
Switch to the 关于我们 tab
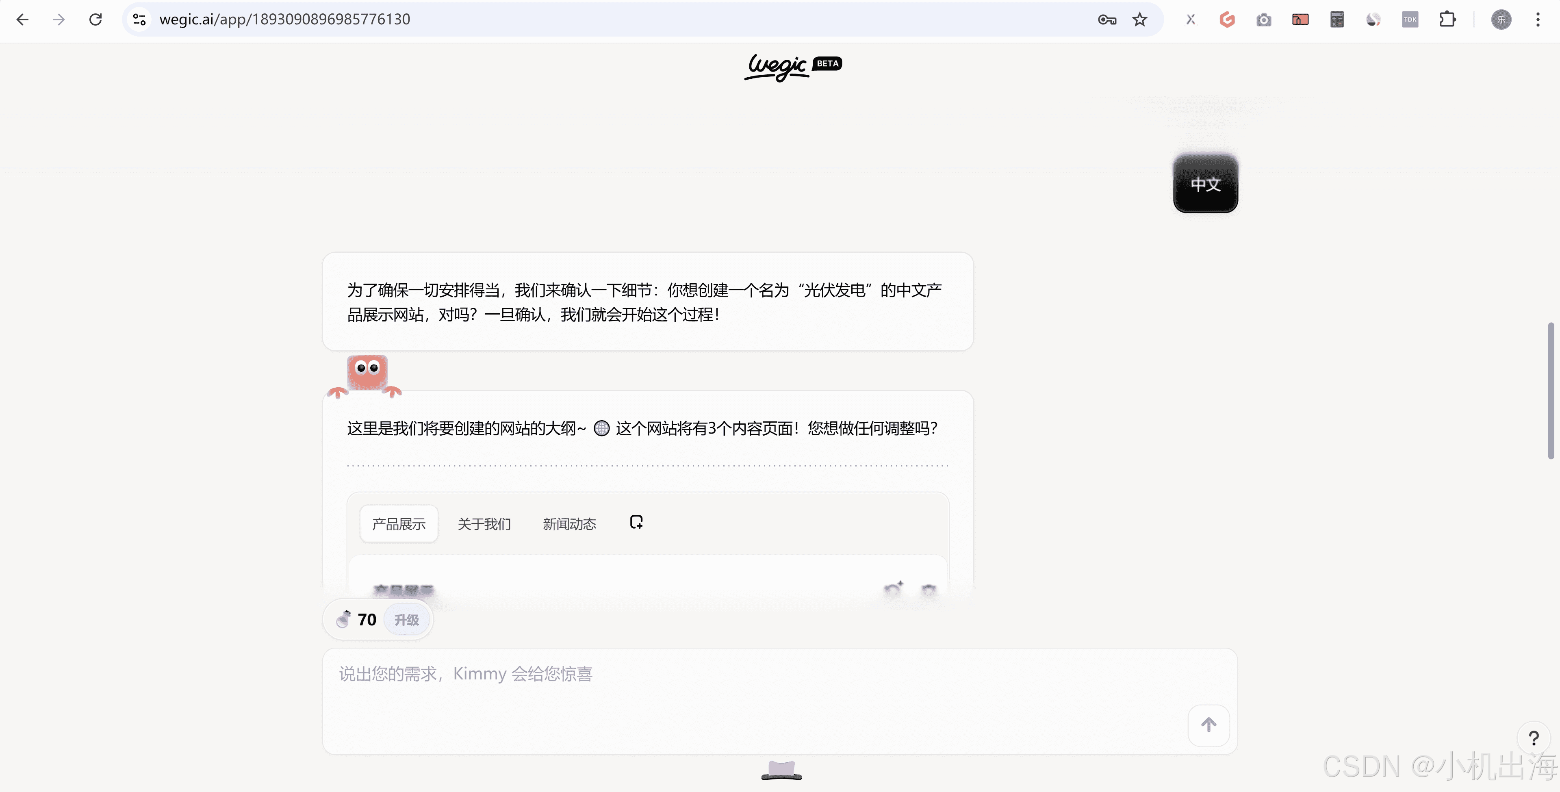click(484, 524)
